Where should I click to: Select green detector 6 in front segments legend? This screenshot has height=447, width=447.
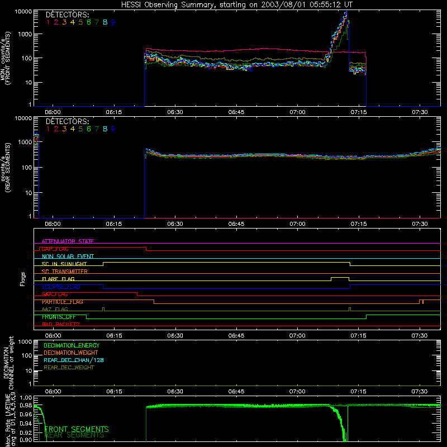(89, 22)
